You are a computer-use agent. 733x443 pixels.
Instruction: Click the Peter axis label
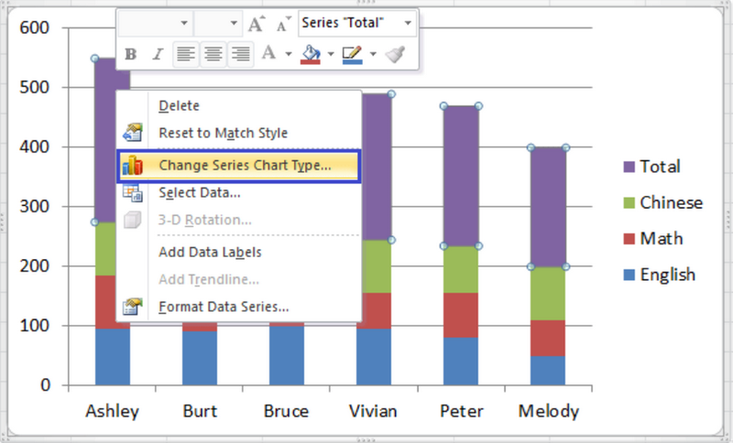pyautogui.click(x=462, y=411)
